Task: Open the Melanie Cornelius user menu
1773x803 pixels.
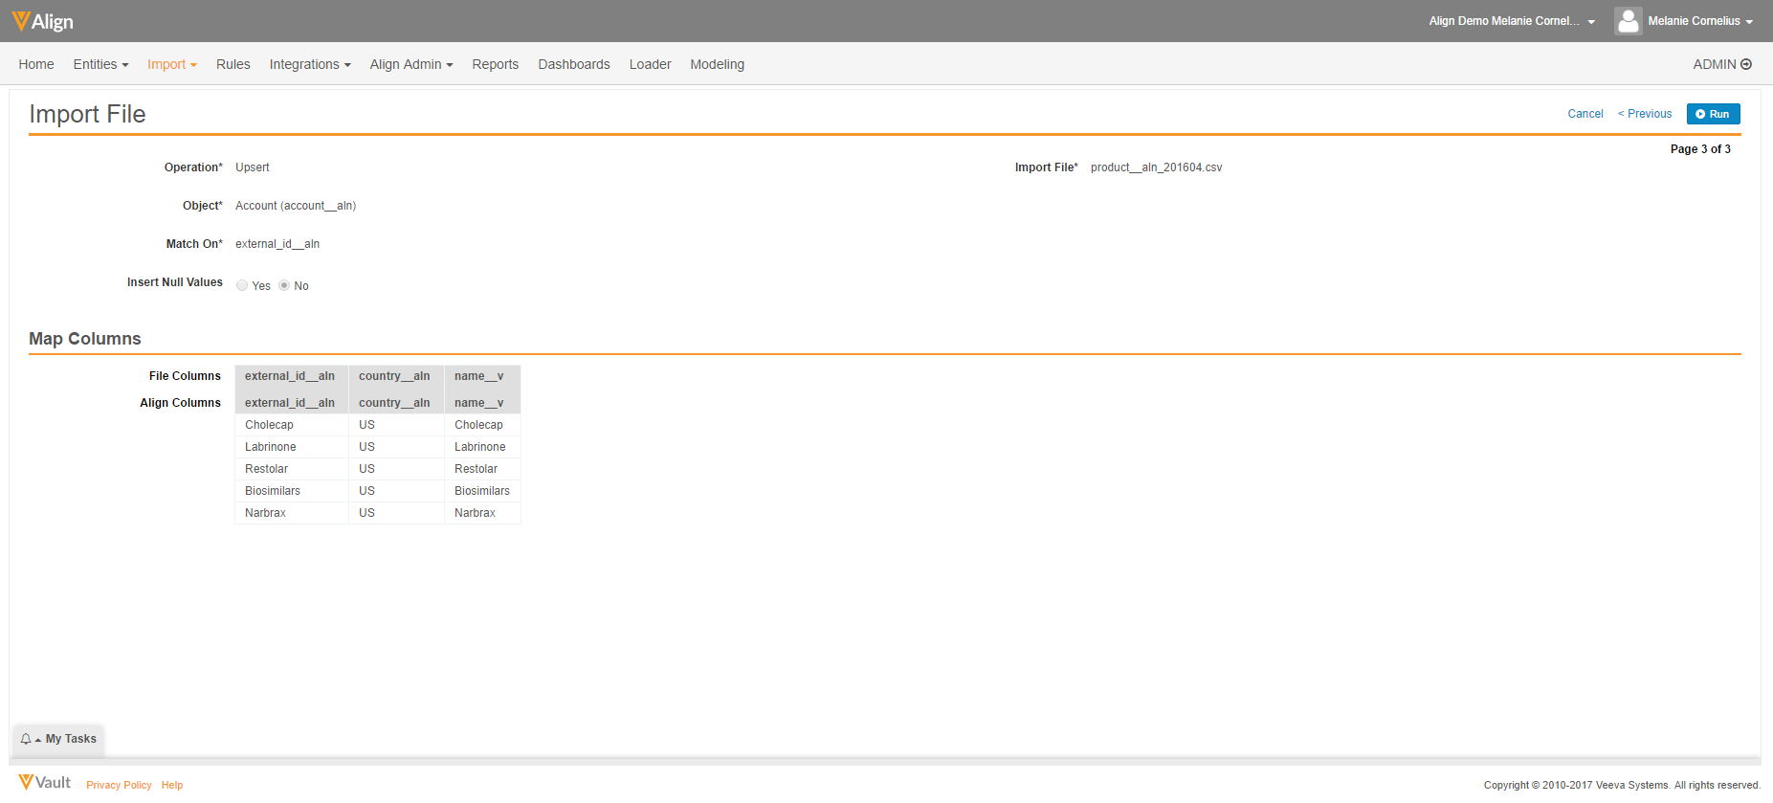Action: coord(1700,21)
